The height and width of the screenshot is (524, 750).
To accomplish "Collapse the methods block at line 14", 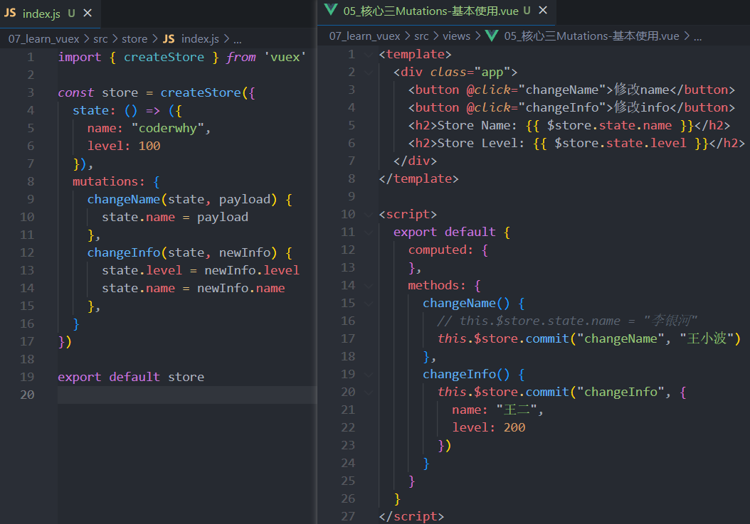I will coord(369,286).
